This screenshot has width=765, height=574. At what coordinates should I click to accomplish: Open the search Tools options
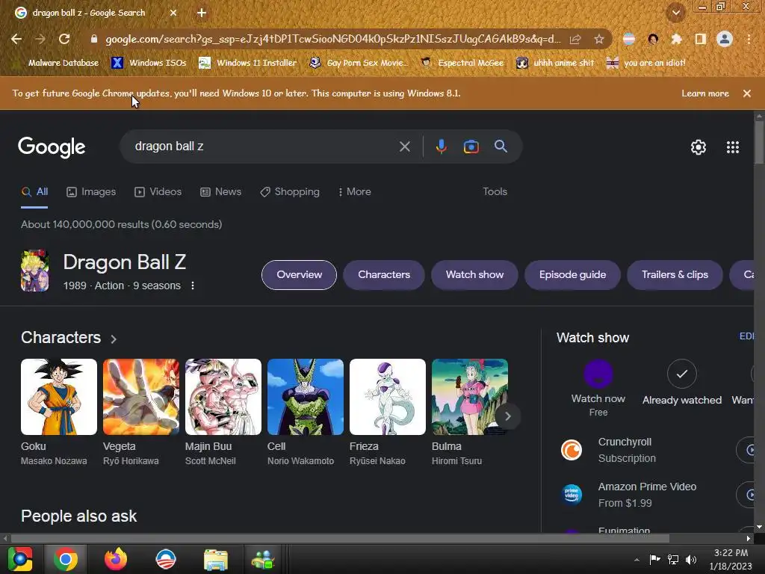(495, 192)
